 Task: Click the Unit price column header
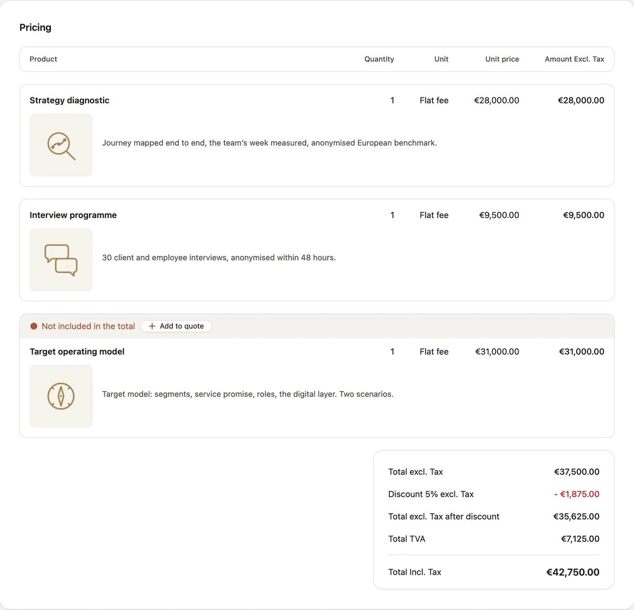(x=502, y=59)
